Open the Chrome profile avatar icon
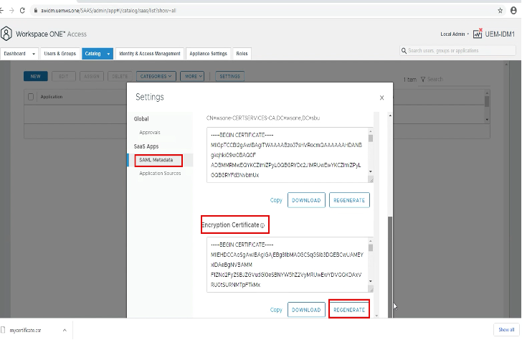This screenshot has height=340, width=522. 511,11
